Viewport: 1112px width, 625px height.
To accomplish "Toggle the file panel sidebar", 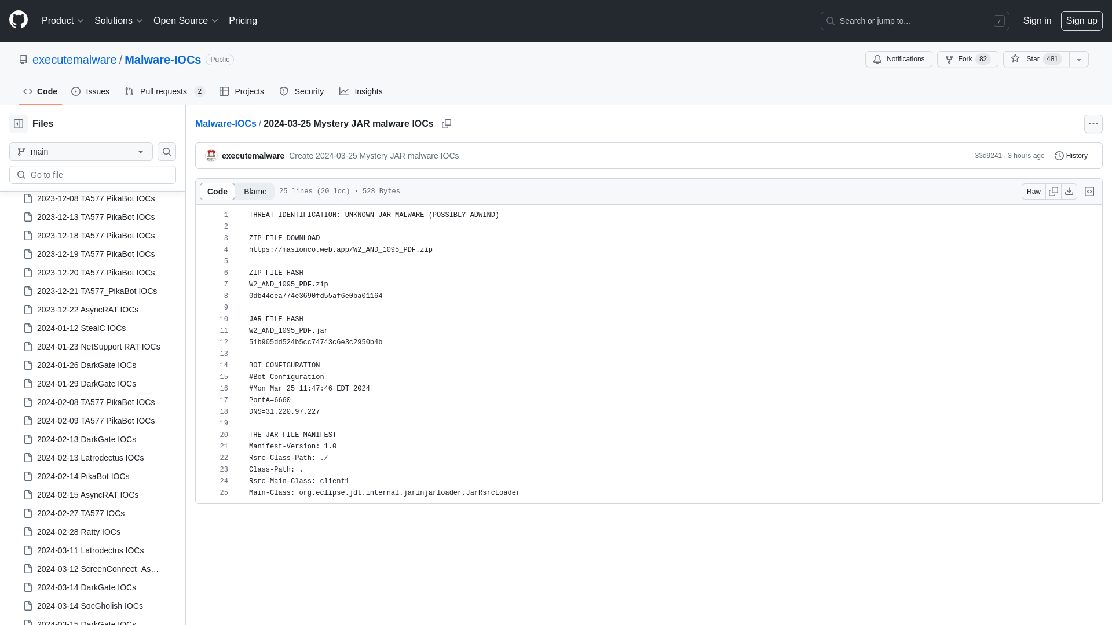I will point(19,124).
